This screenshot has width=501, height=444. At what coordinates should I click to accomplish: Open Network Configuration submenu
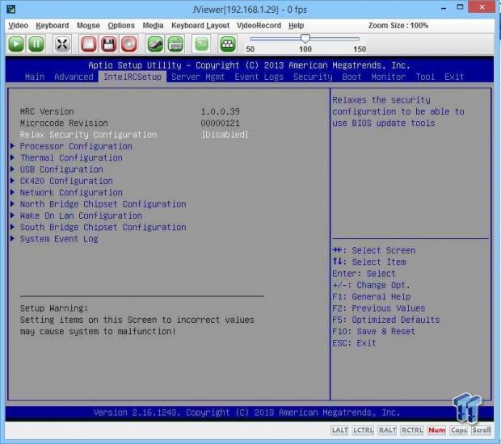[71, 192]
